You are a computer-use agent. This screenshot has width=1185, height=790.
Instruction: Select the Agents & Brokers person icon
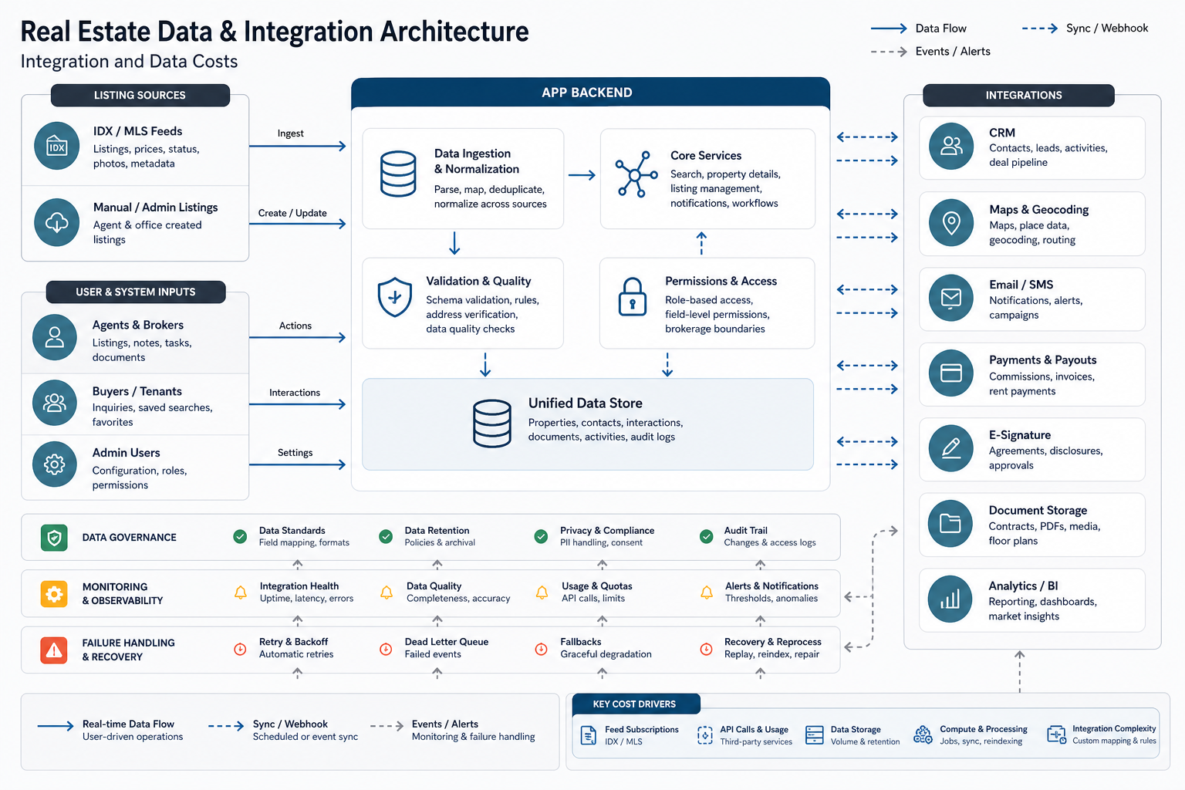coord(55,337)
